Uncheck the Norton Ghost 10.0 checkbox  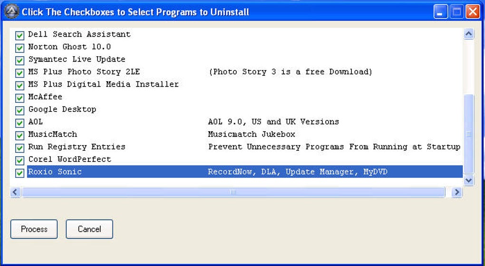[19, 48]
